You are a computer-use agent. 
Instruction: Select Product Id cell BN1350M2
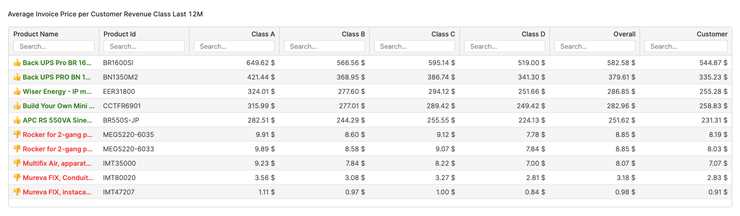click(x=121, y=77)
